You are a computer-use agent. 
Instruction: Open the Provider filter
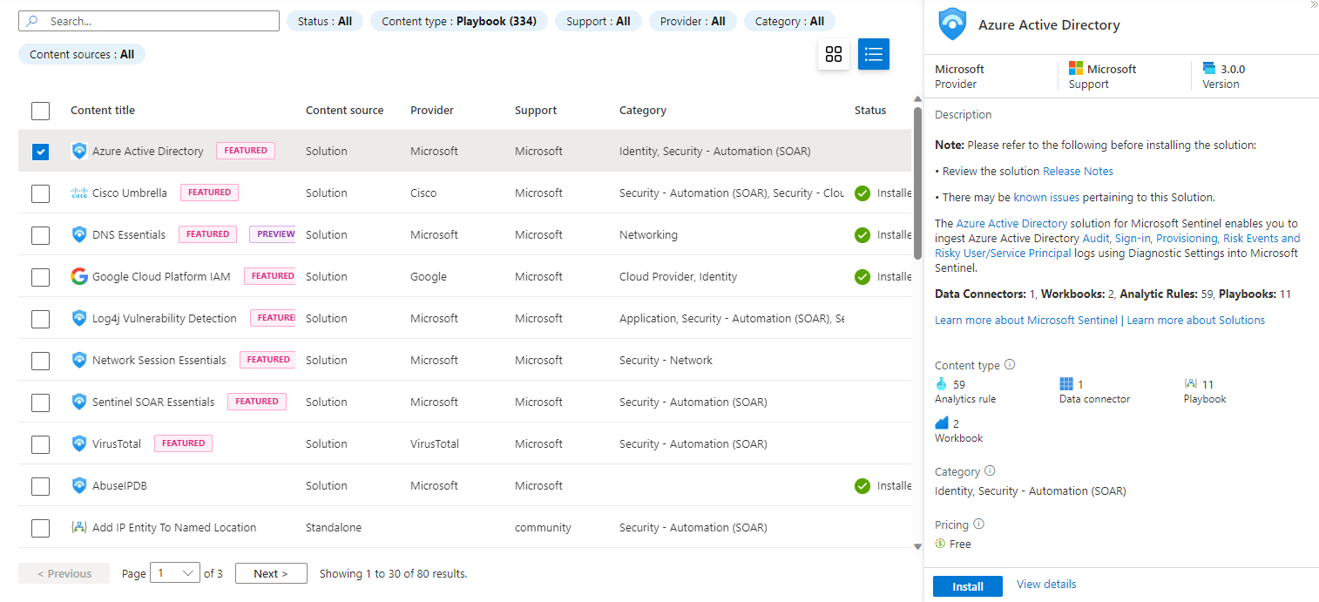coord(693,21)
